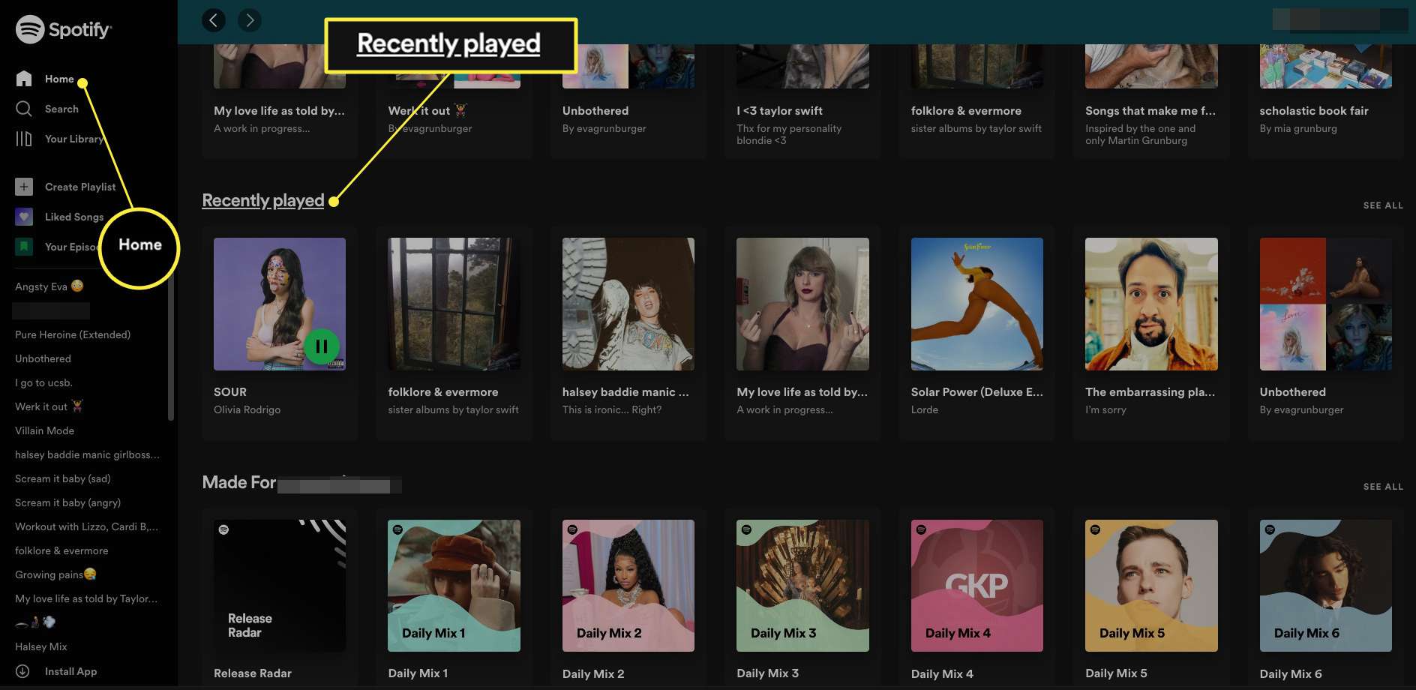
Task: Click the sidebar playlist list scrollbar
Action: pyautogui.click(x=171, y=345)
